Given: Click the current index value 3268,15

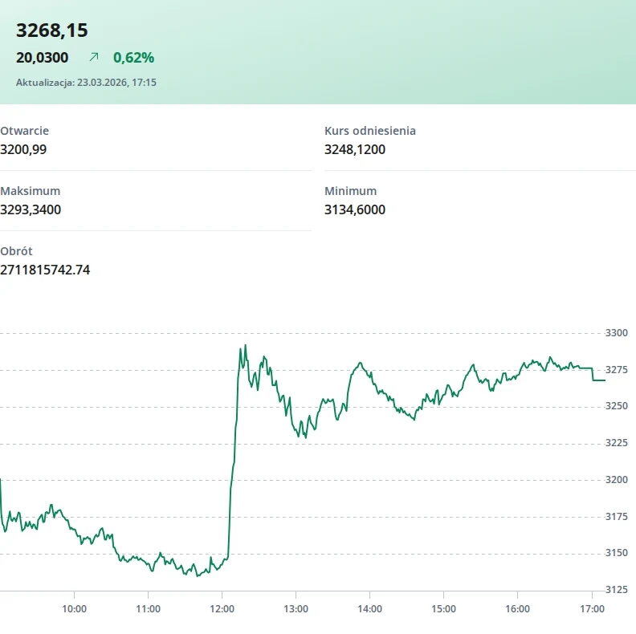Looking at the screenshot, I should coord(52,30).
